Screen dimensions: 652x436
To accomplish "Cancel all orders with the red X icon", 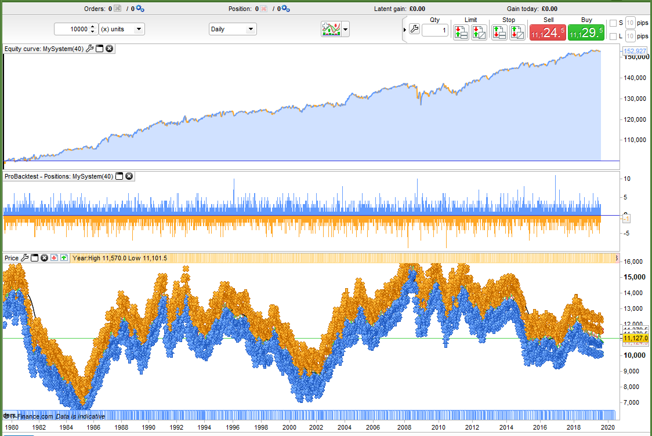I will (118, 9).
